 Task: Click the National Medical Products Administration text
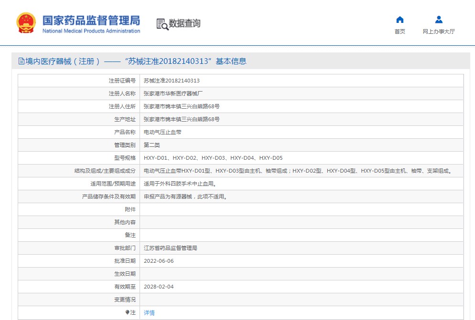91,31
